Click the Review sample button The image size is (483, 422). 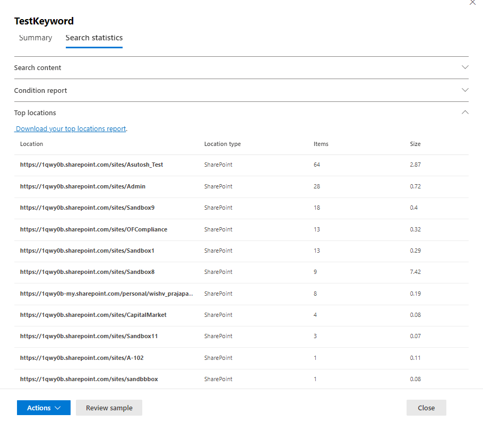tap(109, 408)
